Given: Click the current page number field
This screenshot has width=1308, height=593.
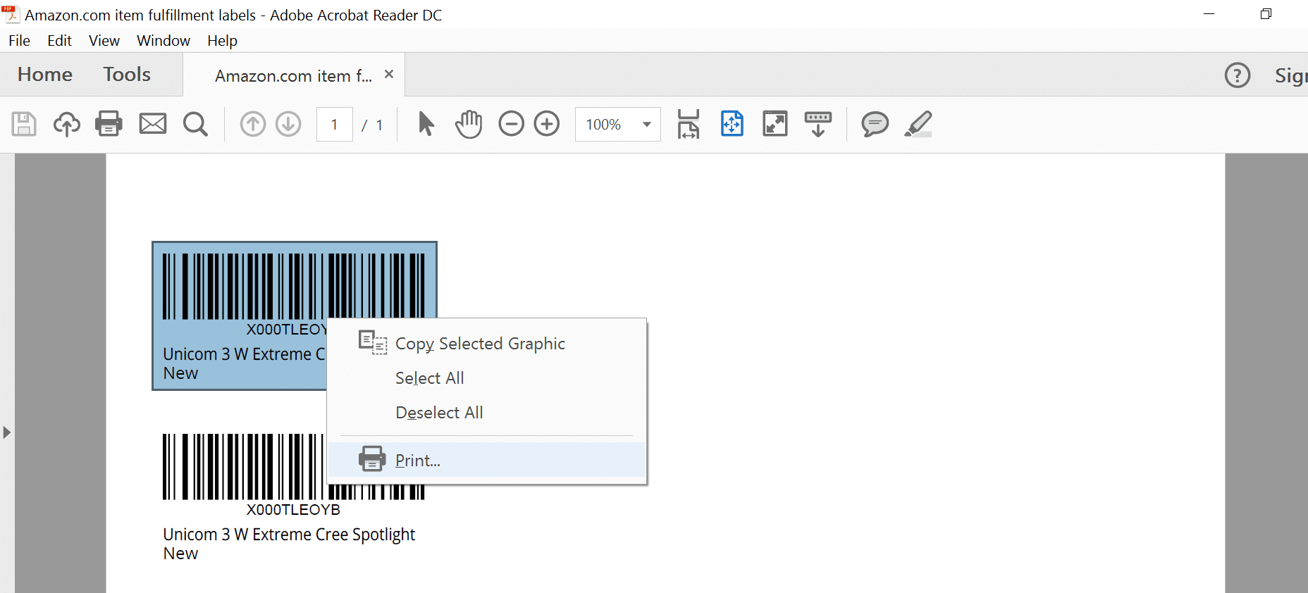Looking at the screenshot, I should point(335,125).
